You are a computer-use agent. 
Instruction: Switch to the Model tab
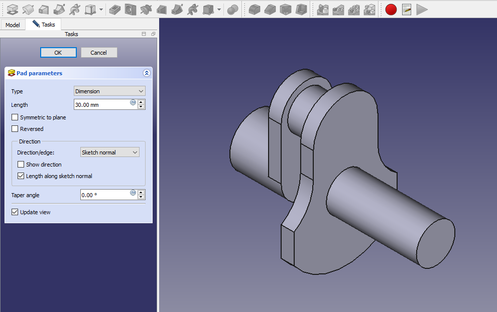(x=13, y=25)
